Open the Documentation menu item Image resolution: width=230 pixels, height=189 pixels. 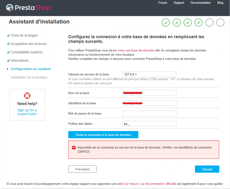pyautogui.click(x=201, y=3)
